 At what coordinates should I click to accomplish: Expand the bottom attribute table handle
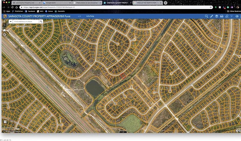(123, 132)
